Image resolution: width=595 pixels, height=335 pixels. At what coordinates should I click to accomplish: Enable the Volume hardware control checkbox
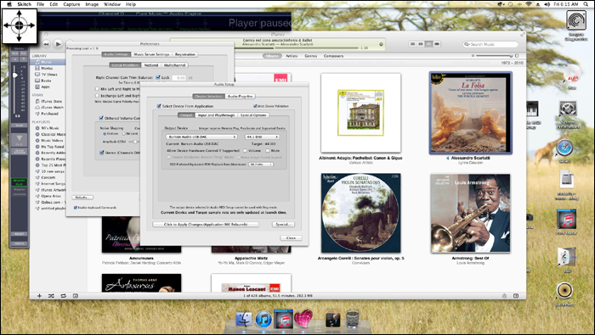[245, 150]
